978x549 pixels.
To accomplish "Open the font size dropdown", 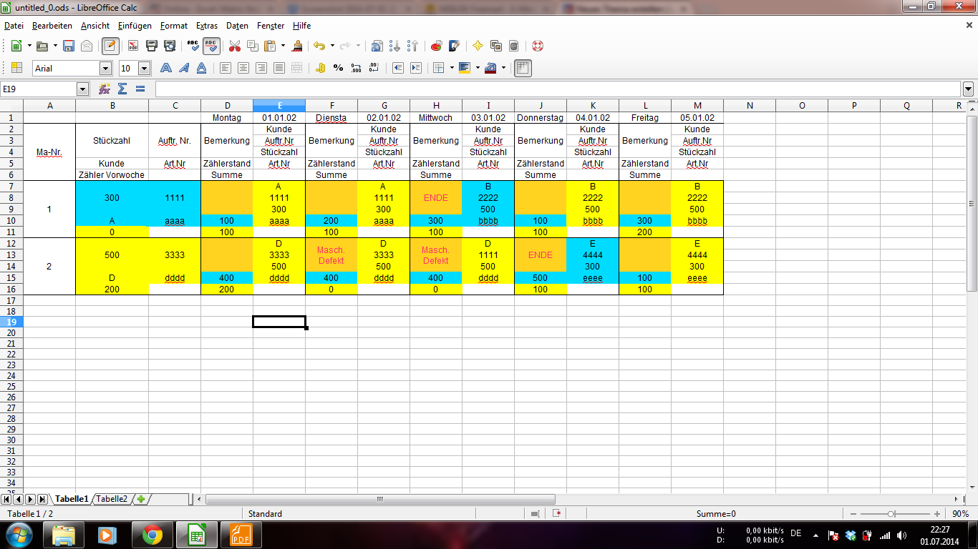I will (144, 69).
